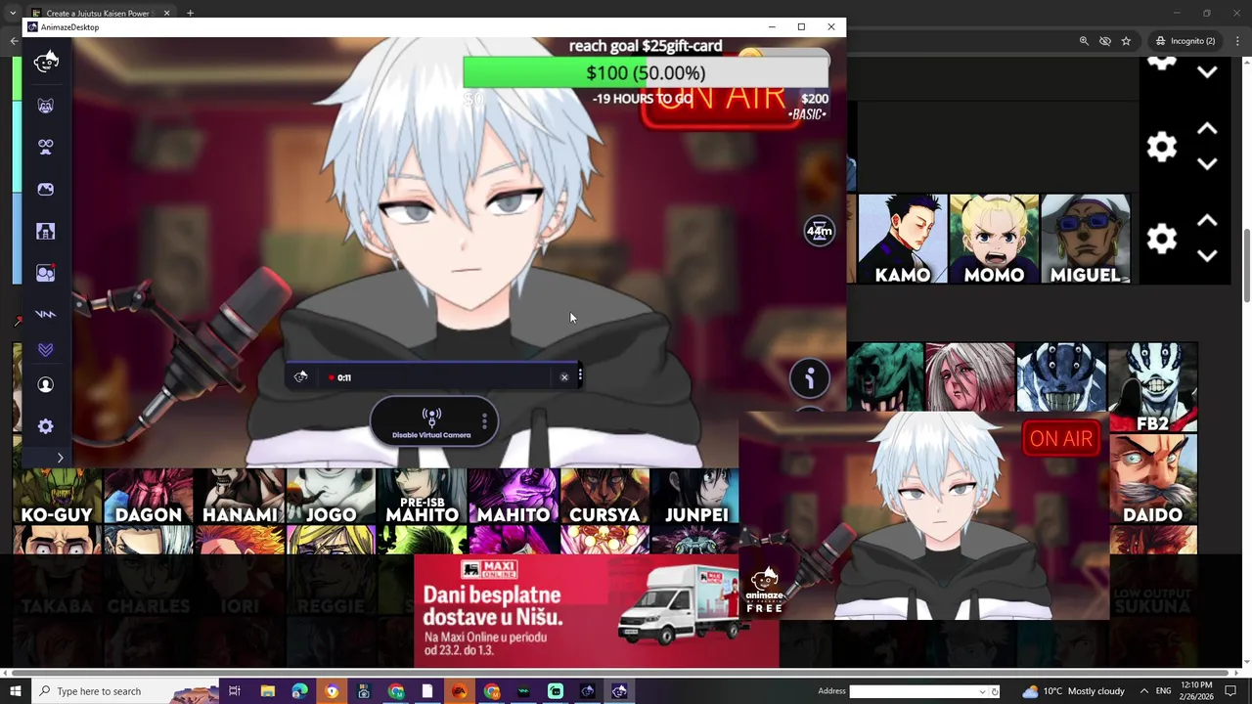
Task: Select the KAMO character tile
Action: [x=902, y=240]
